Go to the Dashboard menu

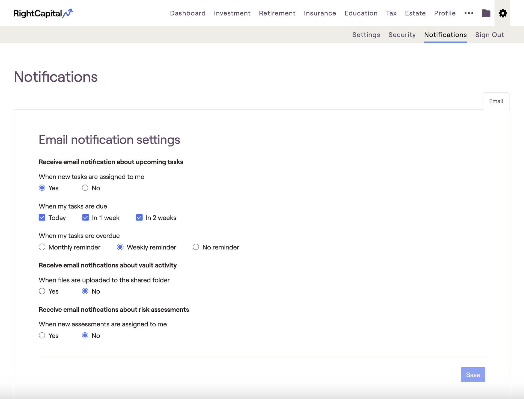[188, 13]
